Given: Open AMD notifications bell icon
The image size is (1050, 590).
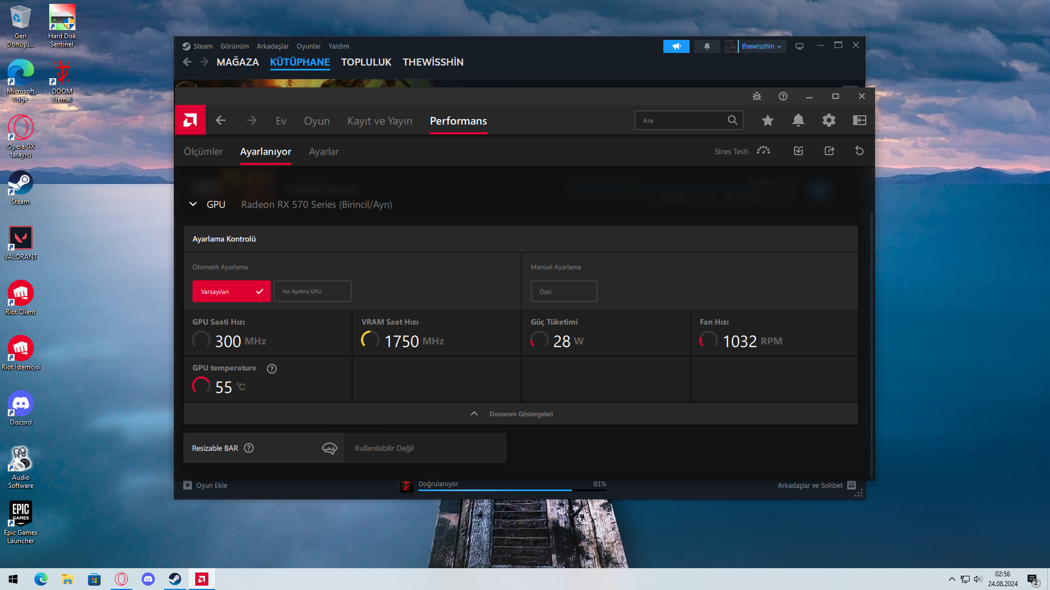Looking at the screenshot, I should click(798, 120).
